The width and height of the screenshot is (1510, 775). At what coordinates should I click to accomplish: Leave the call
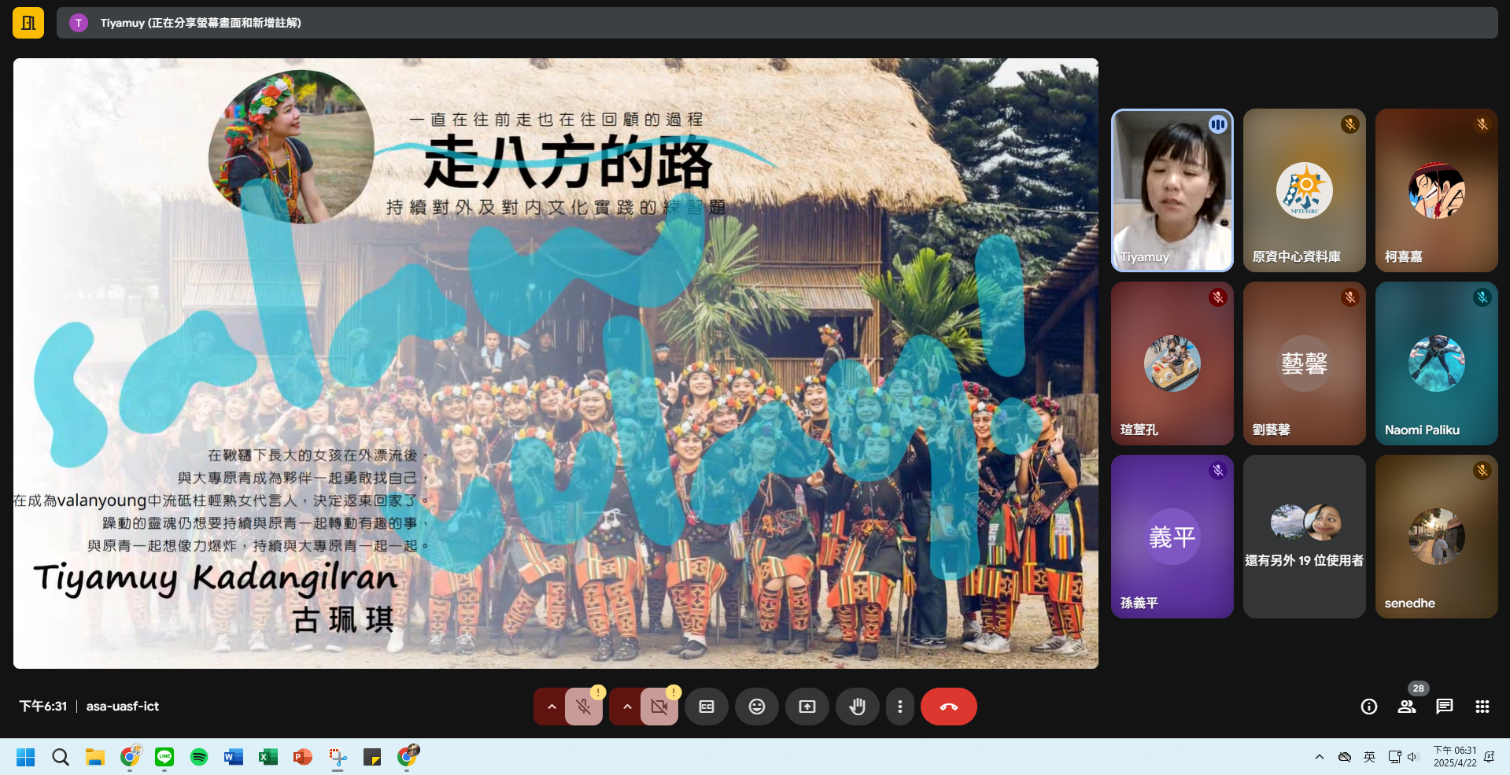[x=949, y=707]
